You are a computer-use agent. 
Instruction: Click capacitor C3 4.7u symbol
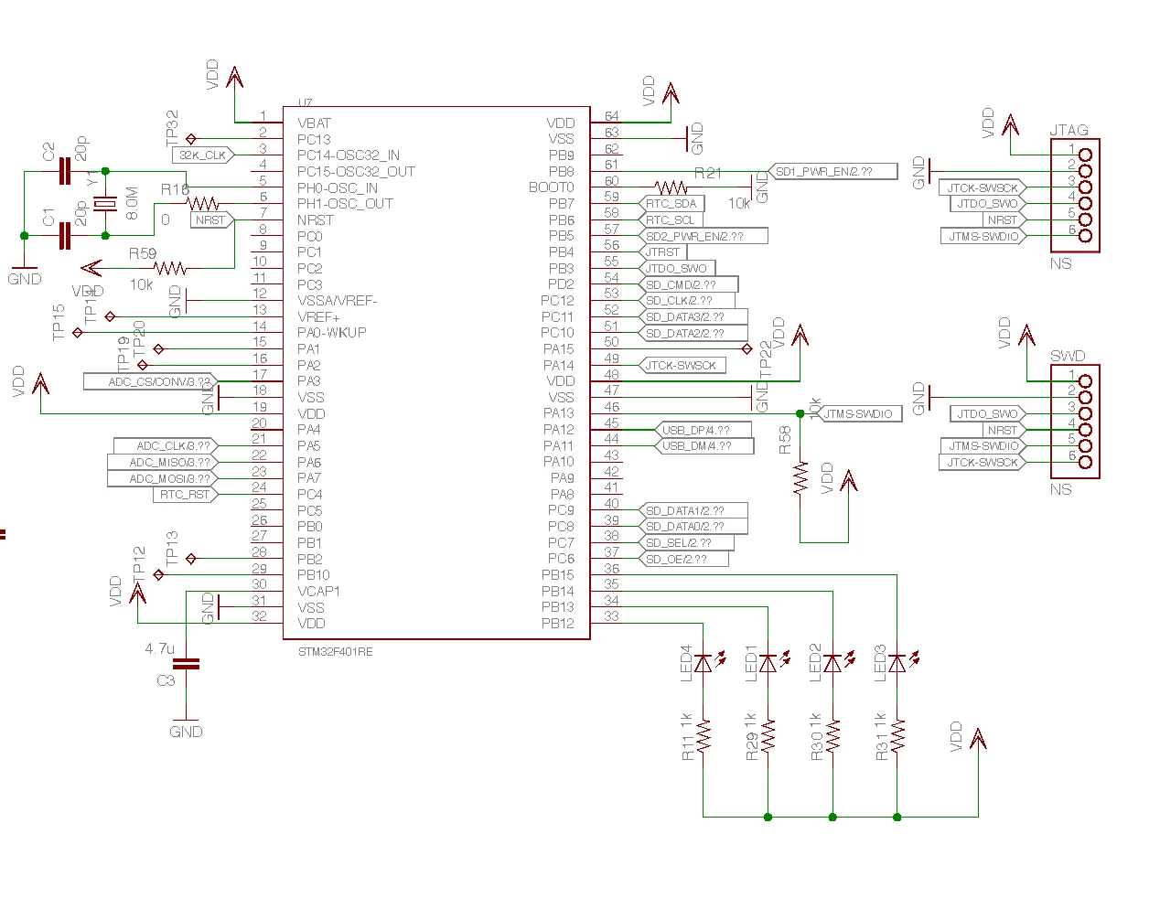(x=186, y=664)
